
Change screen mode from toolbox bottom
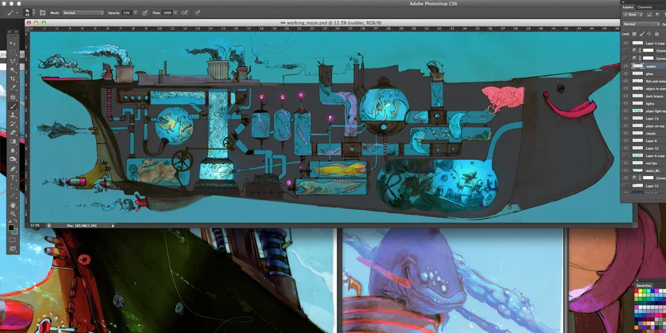[x=13, y=249]
